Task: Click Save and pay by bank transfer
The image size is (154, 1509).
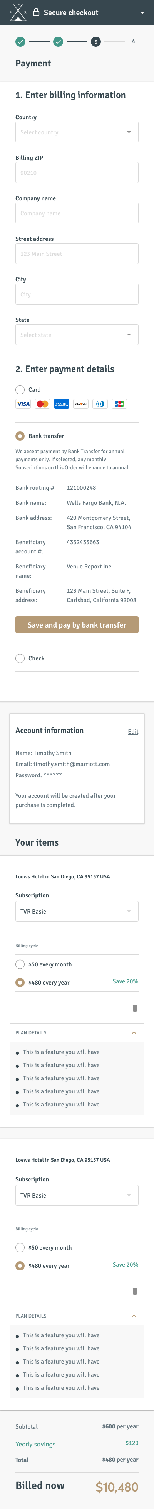Action: (77, 624)
